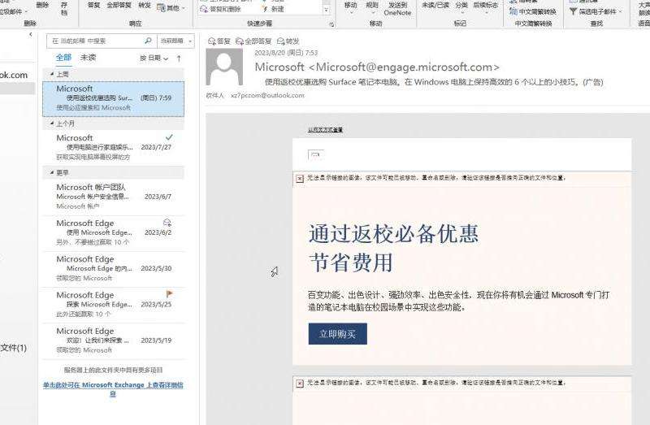650x425 pixels.
Task: Open the Microsoft 帐户团队 email from 2023/6/7
Action: point(113,196)
